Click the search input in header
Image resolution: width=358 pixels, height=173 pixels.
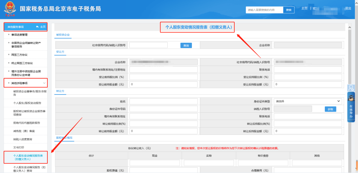pyautogui.click(x=265, y=10)
